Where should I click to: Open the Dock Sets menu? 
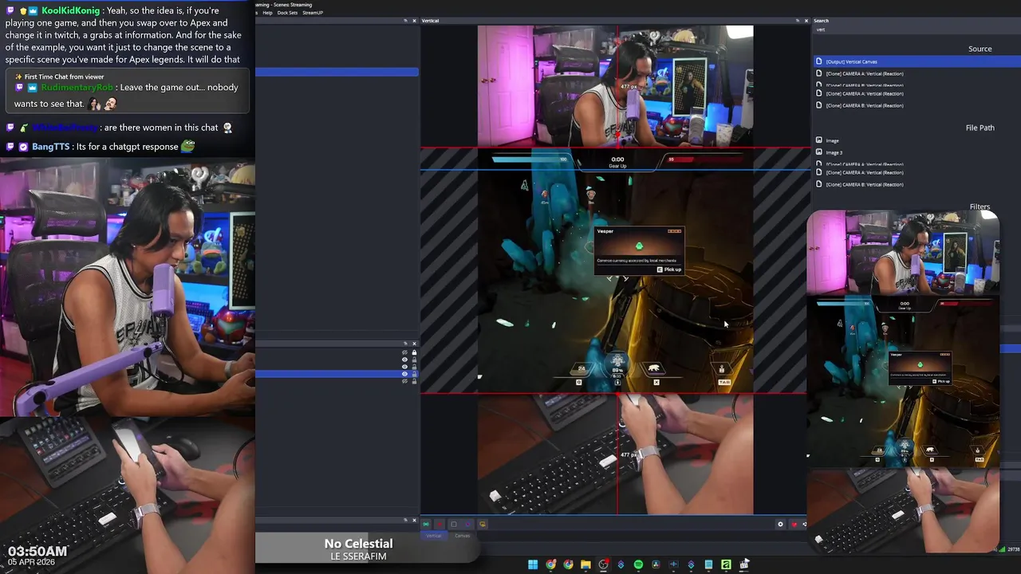click(x=287, y=13)
